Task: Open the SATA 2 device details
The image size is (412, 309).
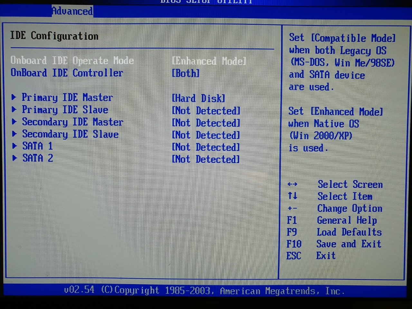Action: pyautogui.click(x=37, y=158)
